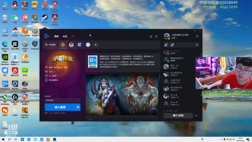Open the KOOK desktop icon

[25, 72]
